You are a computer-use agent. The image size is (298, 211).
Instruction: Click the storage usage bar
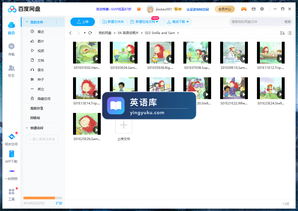(x=43, y=198)
